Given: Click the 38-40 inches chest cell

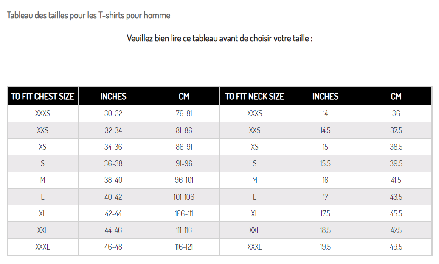Looking at the screenshot, I should (x=113, y=180).
